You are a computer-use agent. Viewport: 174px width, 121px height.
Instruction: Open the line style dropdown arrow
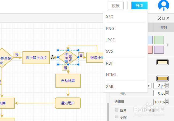click(149, 86)
